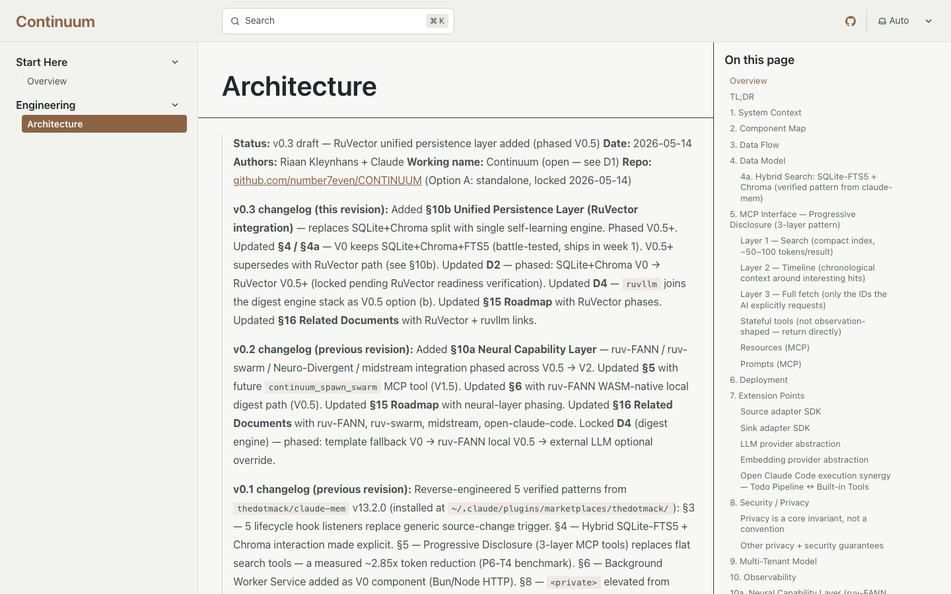Go to 2. Component Map
The image size is (951, 594).
[x=767, y=129]
